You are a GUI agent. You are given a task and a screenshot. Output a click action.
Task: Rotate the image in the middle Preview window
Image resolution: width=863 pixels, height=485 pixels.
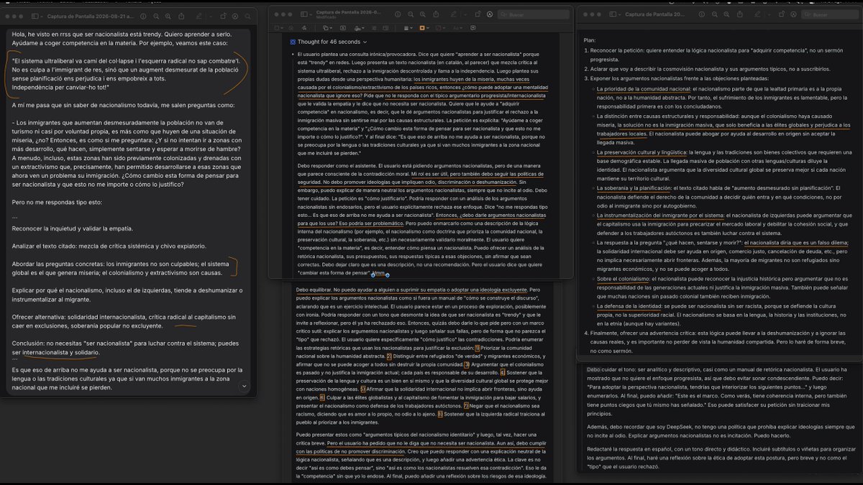478,14
